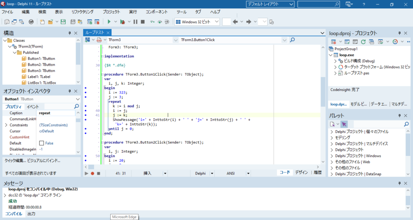The height and width of the screenshot is (220, 413).
Task: Open the コンポーネント menu
Action: point(156,12)
